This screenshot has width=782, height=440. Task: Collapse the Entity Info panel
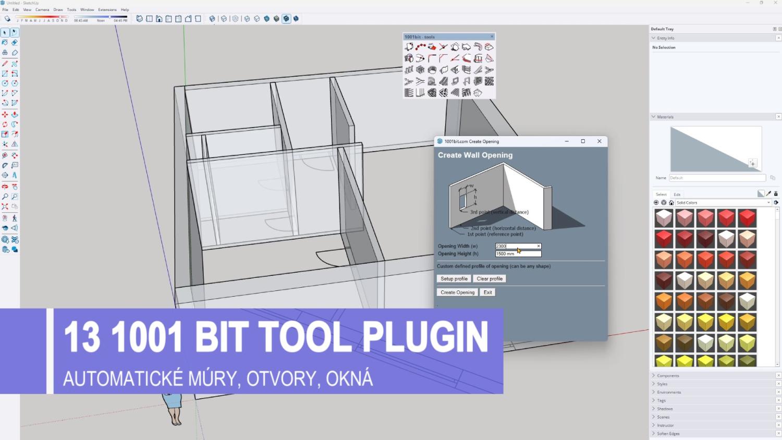(654, 38)
